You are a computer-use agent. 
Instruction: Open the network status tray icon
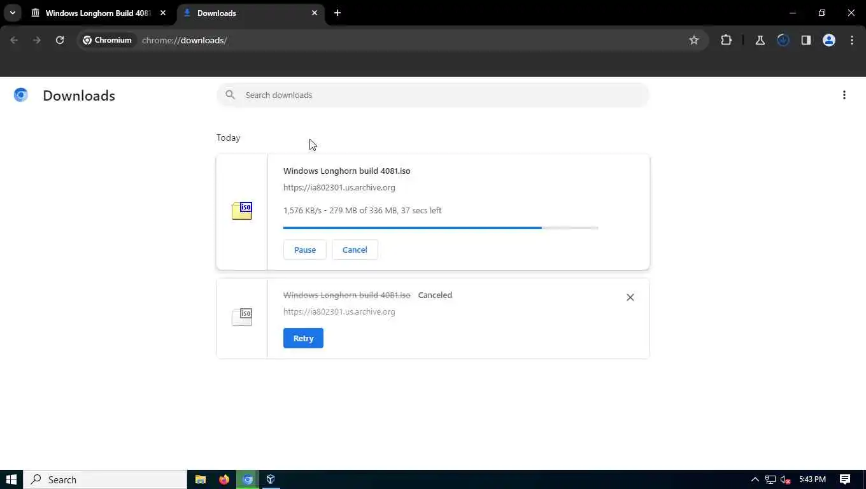pyautogui.click(x=770, y=479)
